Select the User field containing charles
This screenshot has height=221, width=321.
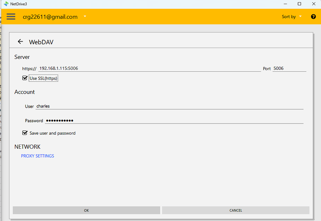tap(125, 106)
